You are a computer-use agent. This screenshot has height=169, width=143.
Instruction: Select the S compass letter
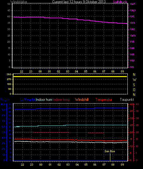[134, 85]
